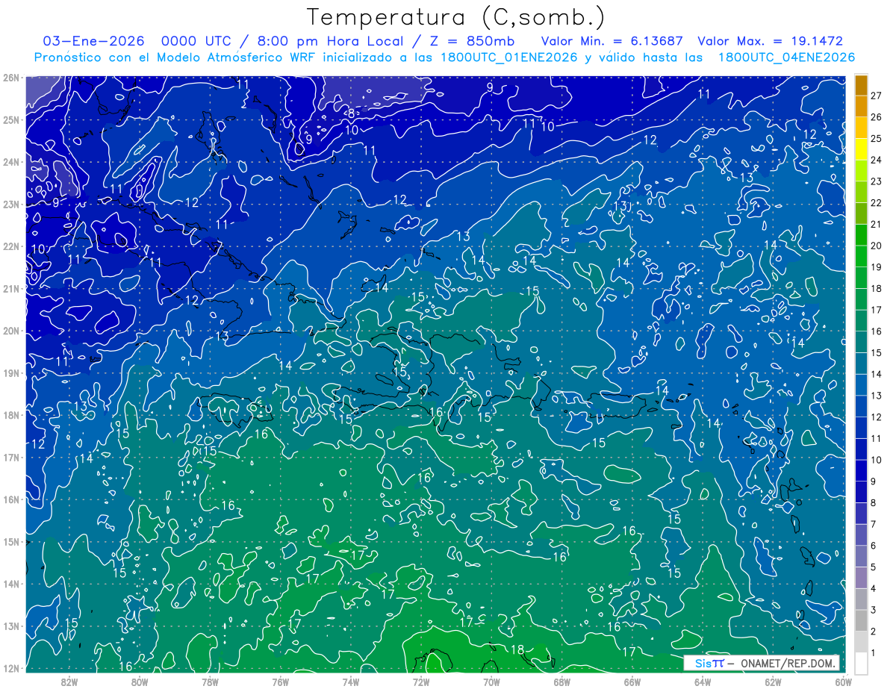
Task: Click the white legend swatch below 1
Action: pos(861,663)
